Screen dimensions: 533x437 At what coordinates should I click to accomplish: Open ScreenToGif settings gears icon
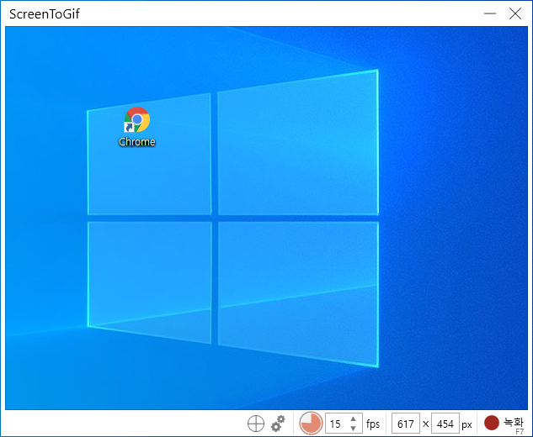coord(278,424)
